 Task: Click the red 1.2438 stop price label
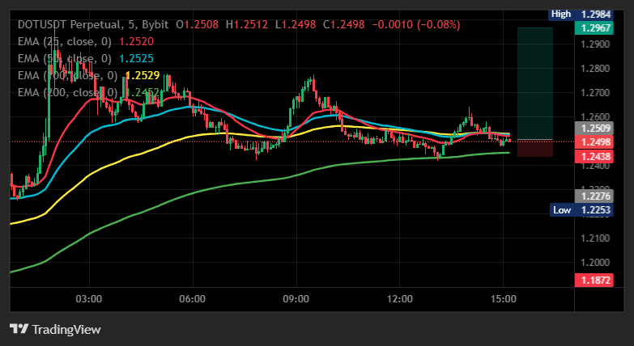pyautogui.click(x=594, y=156)
